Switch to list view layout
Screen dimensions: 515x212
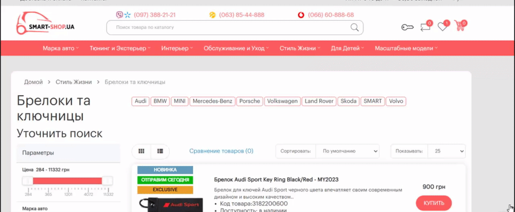[160, 151]
